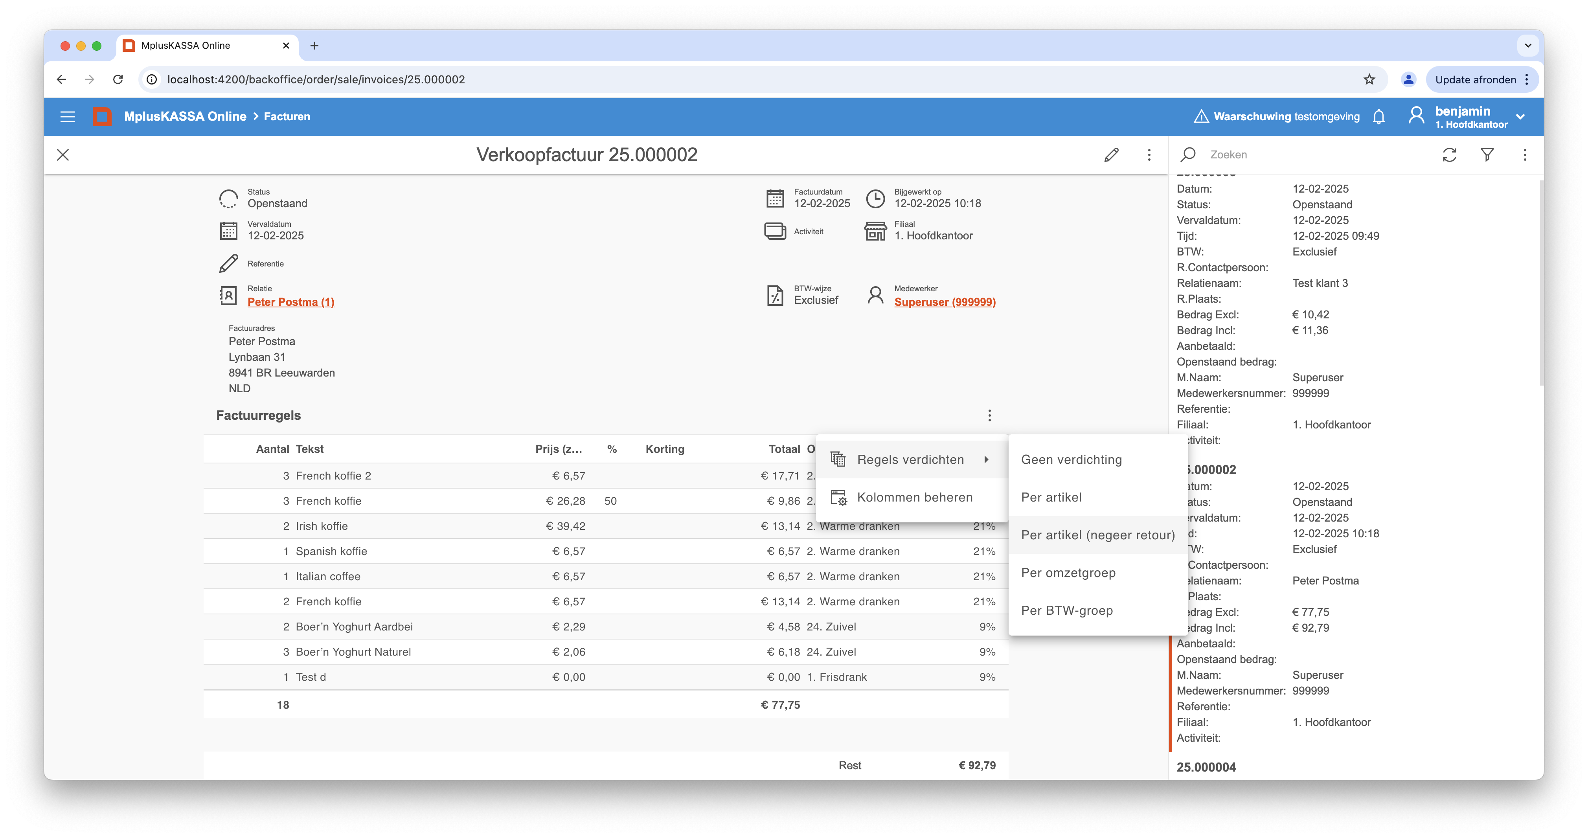Click the Activiteit icon

[x=775, y=231]
